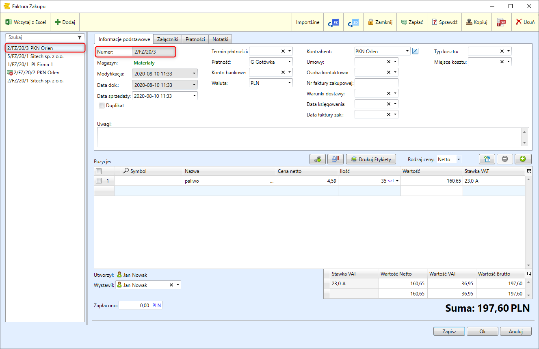Click the column chooser icon in positions header

point(529,171)
